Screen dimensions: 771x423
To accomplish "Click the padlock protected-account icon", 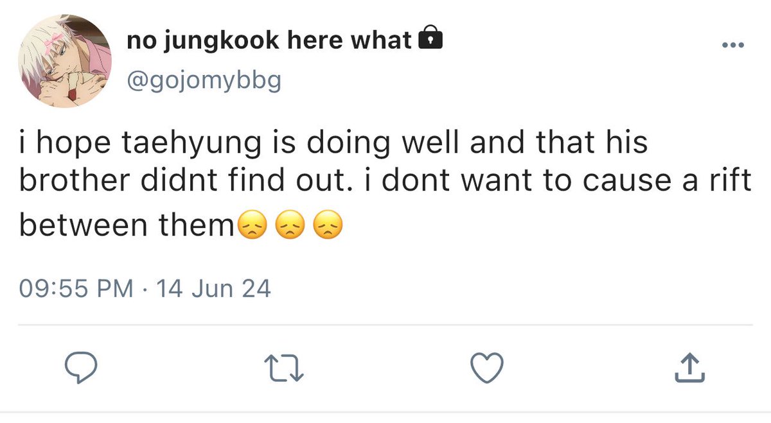I will [430, 40].
